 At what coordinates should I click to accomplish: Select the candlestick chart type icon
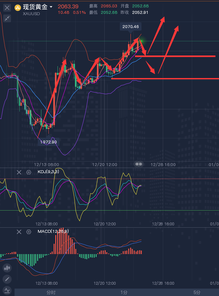coord(7,268)
